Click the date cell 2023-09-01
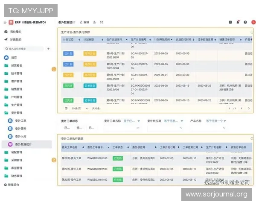This screenshot has height=205, width=256. [161, 75]
